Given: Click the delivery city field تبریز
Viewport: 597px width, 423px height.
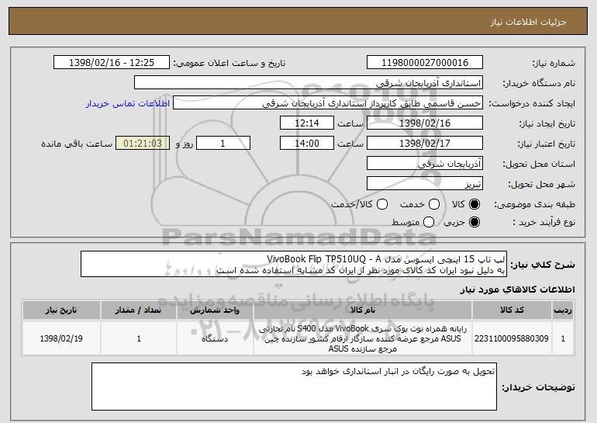Looking at the screenshot, I should [425, 184].
